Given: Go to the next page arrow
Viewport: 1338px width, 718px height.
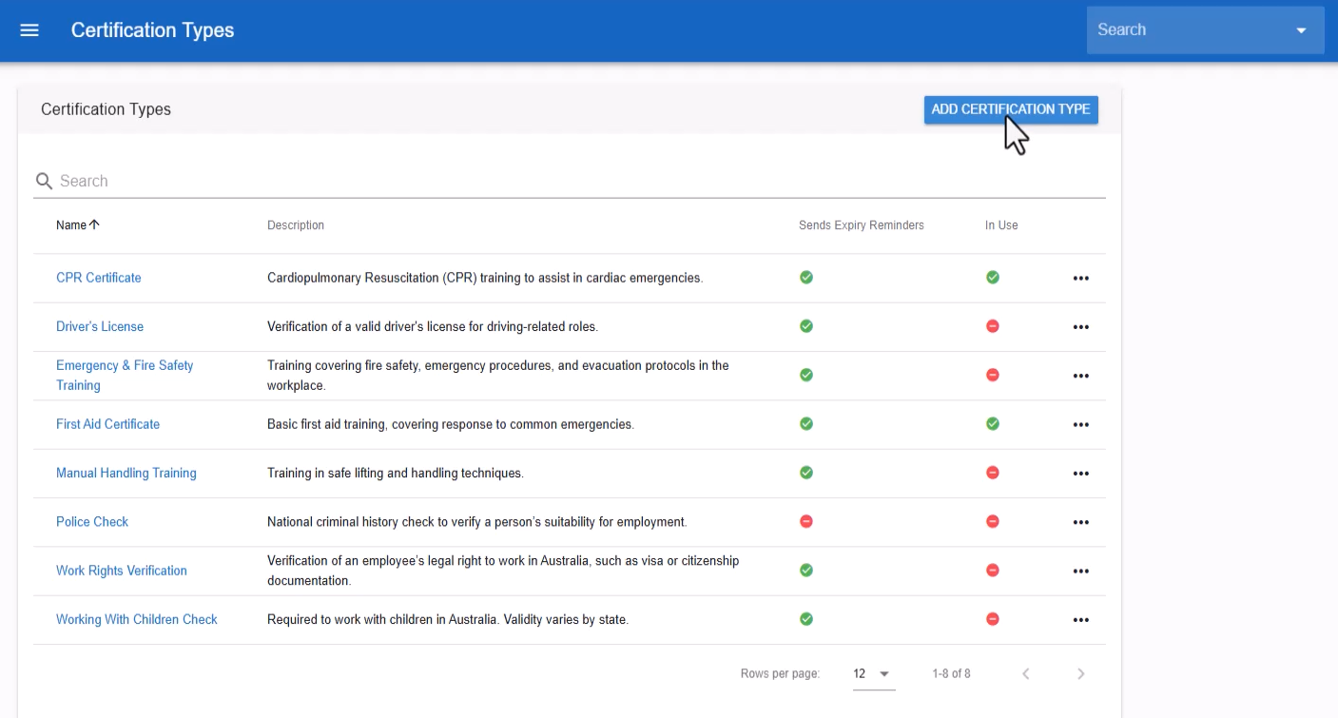Looking at the screenshot, I should tap(1080, 674).
